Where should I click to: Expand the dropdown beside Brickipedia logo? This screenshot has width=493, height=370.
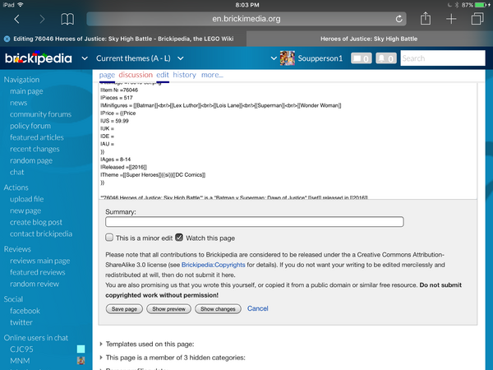coord(85,58)
